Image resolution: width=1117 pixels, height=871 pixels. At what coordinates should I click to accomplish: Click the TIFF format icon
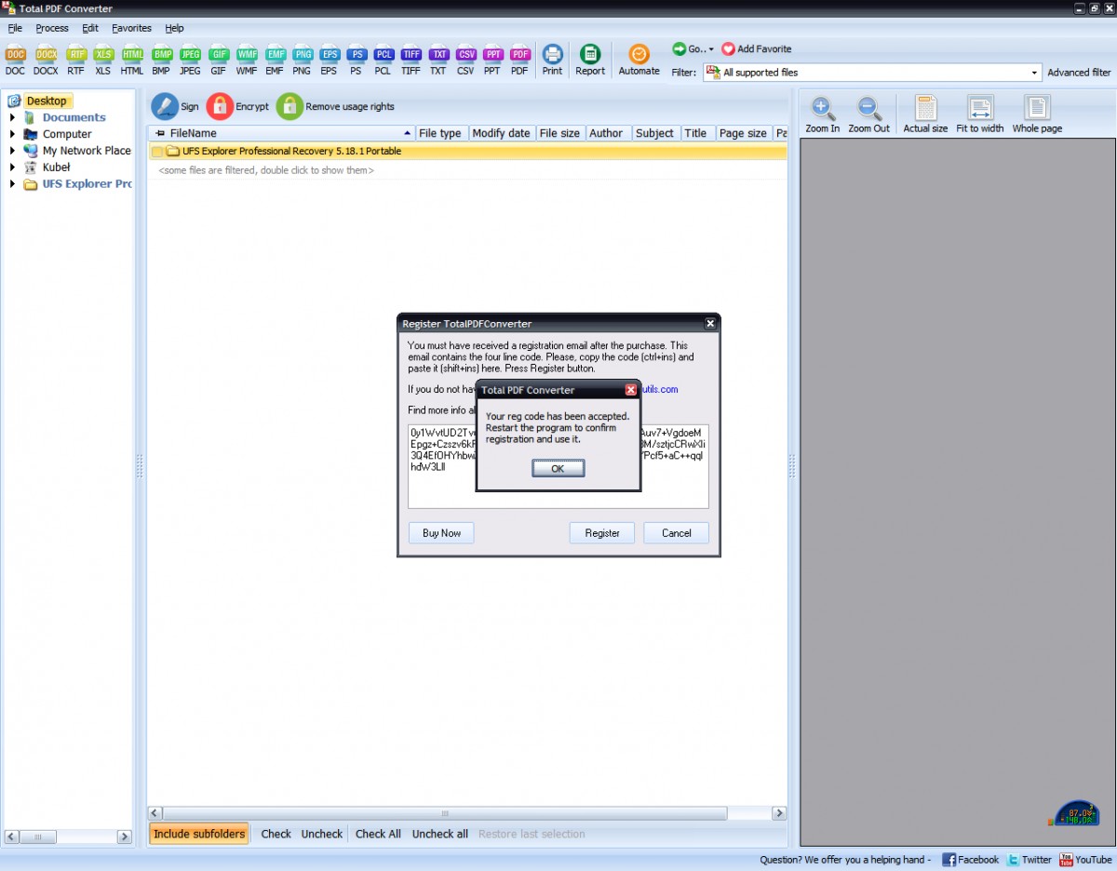point(410,55)
